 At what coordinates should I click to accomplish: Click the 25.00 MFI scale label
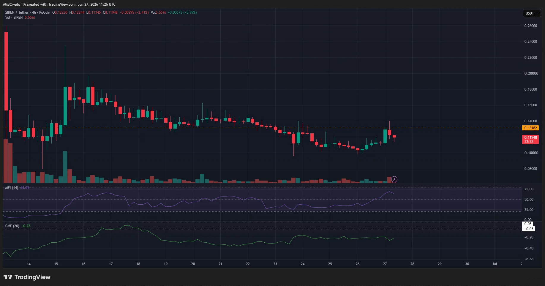[x=529, y=210]
